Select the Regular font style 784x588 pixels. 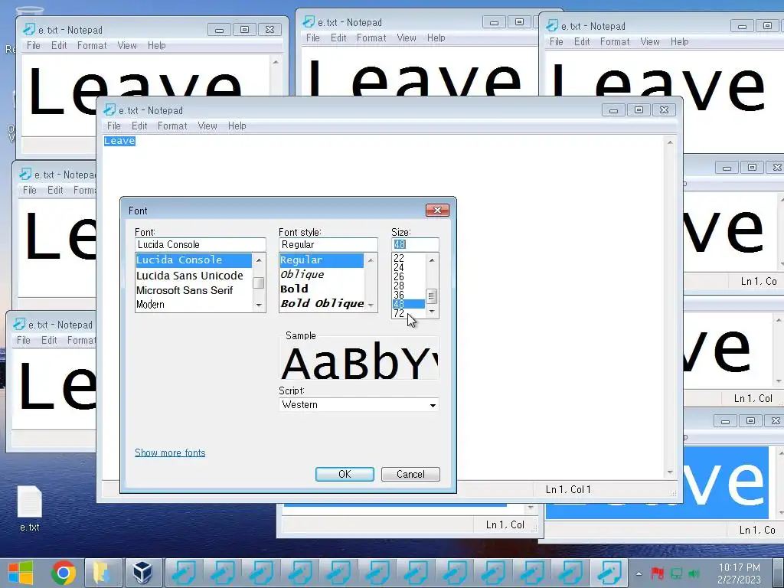click(322, 260)
